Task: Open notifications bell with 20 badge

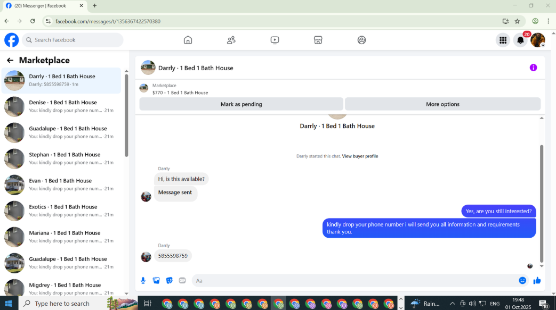Action: tap(520, 40)
